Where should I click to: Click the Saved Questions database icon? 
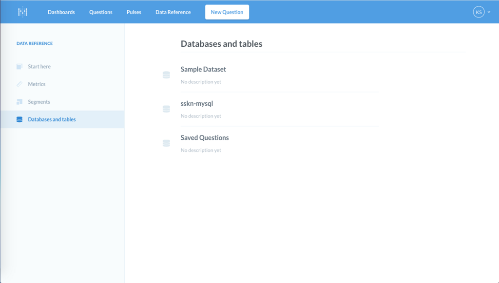click(x=167, y=143)
